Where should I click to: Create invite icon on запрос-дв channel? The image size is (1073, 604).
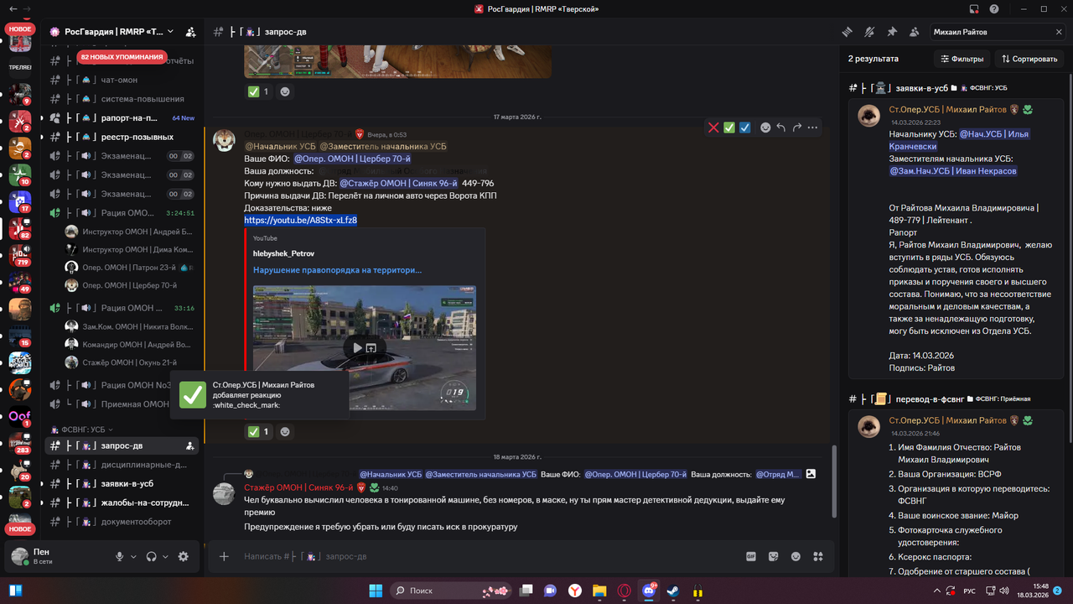pyautogui.click(x=190, y=446)
